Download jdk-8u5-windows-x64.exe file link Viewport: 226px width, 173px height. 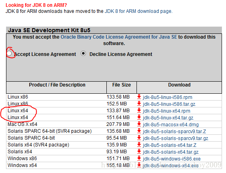(x=171, y=166)
